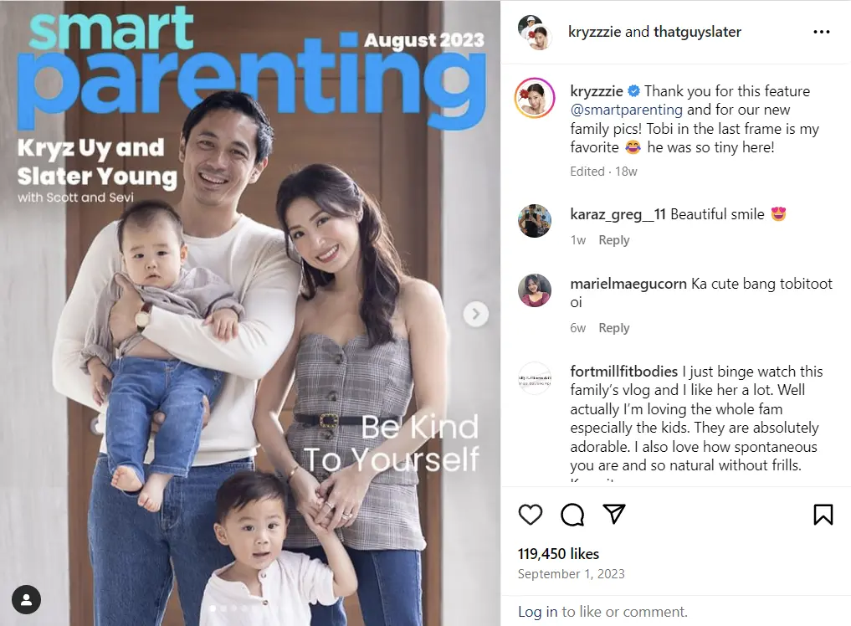Open thatguyslater profile from header
The height and width of the screenshot is (626, 851).
[x=697, y=32]
